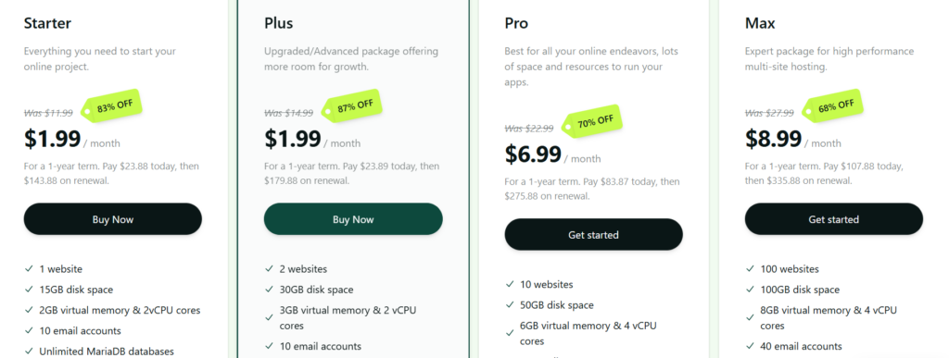
Task: Click the 68% OFF discount tag
Action: 832,106
